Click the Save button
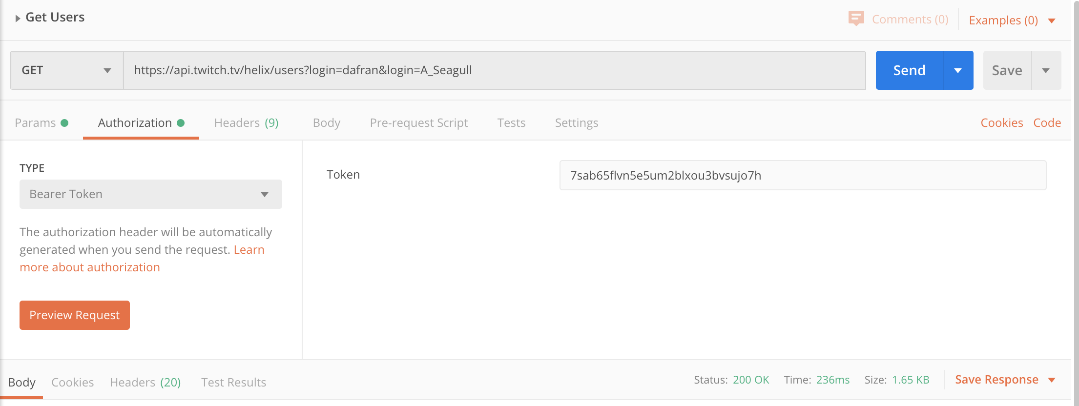This screenshot has width=1079, height=406. tap(1007, 70)
